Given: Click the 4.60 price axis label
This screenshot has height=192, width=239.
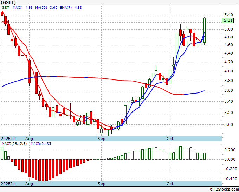Looking at the screenshot, I should 228,45.
